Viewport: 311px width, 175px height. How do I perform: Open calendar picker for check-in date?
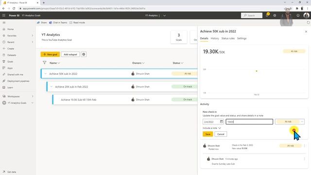(222, 122)
